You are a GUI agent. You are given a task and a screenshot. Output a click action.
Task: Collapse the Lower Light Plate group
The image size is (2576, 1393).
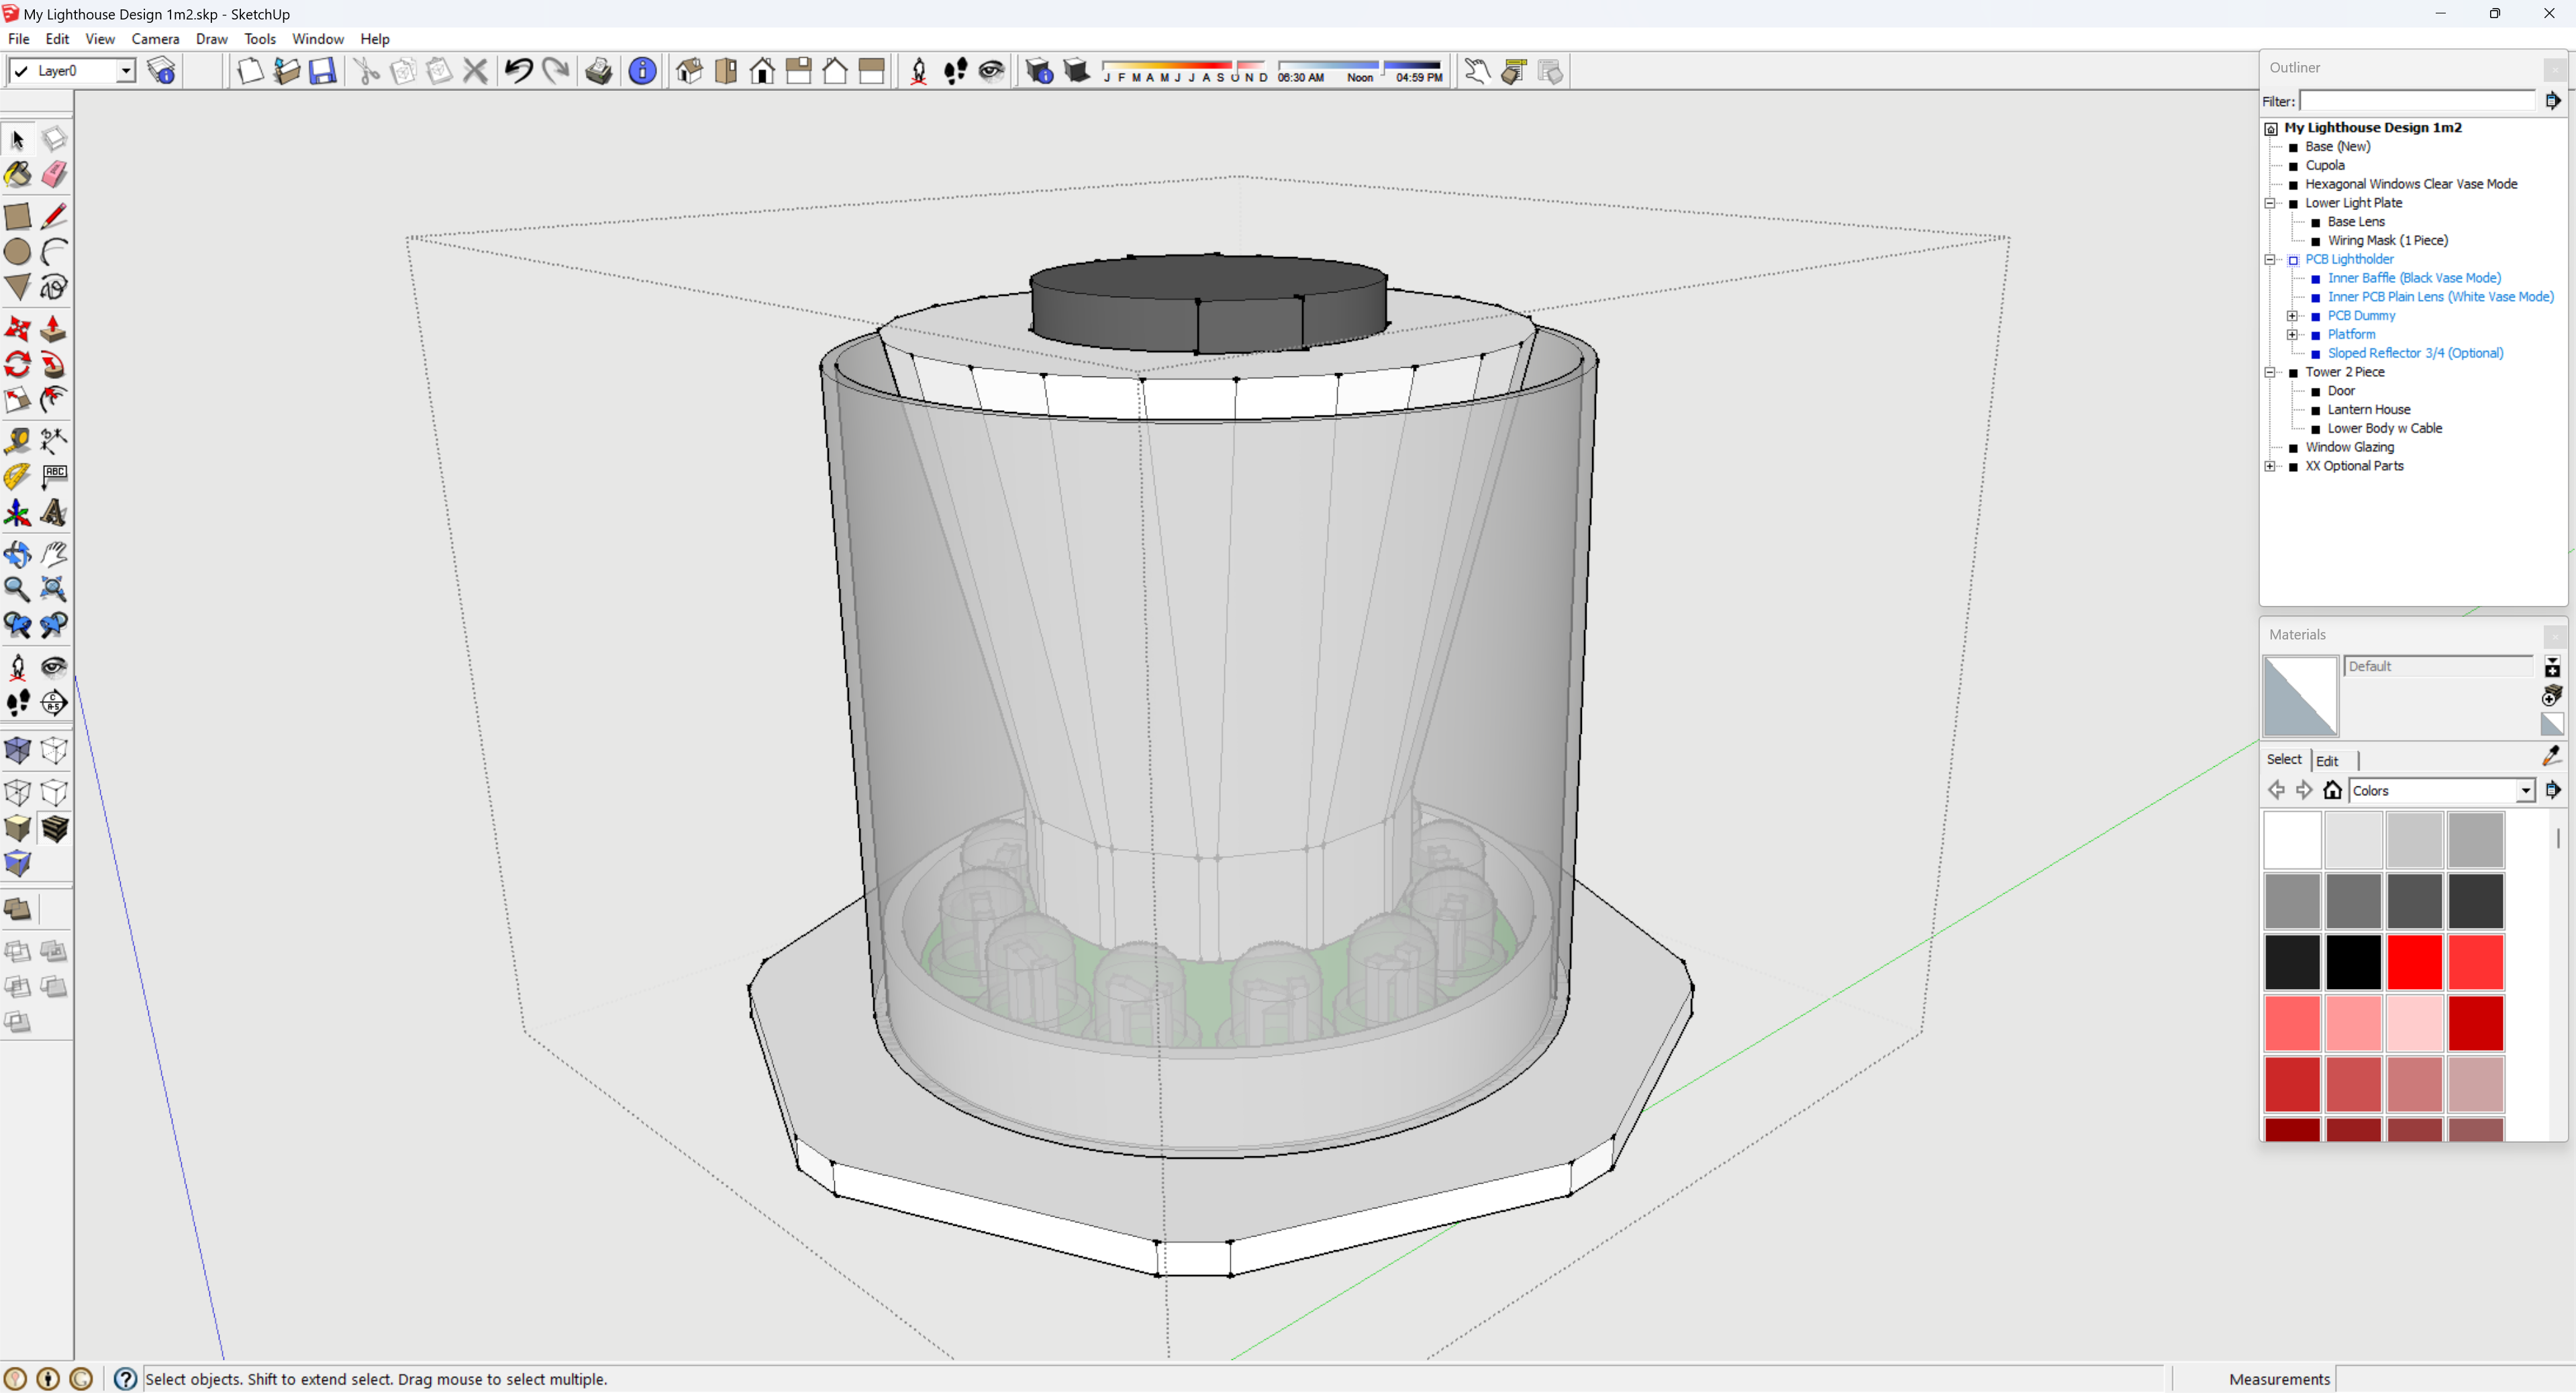(2270, 203)
